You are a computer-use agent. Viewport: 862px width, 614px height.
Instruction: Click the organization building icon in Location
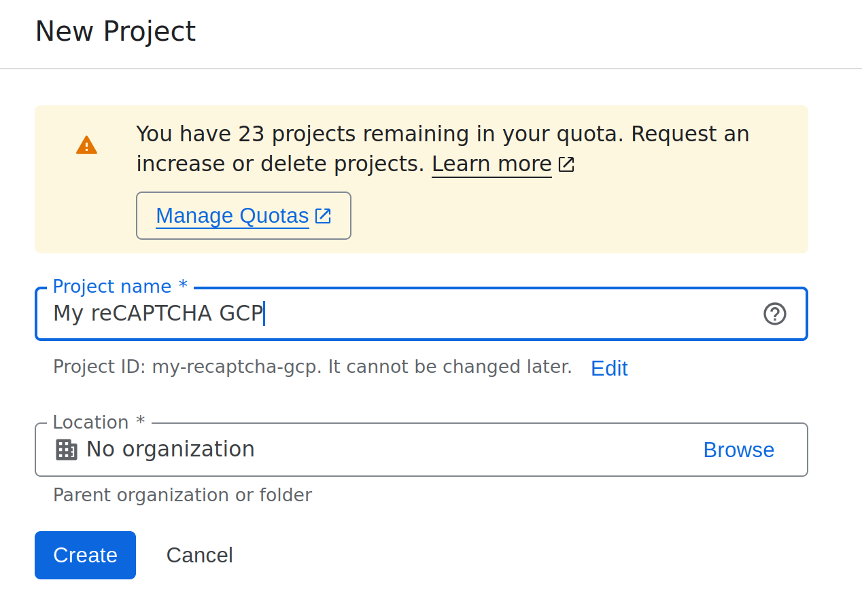click(x=66, y=450)
